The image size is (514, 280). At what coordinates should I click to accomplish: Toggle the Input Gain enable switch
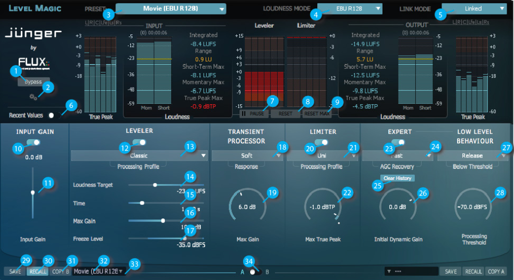coord(33,142)
